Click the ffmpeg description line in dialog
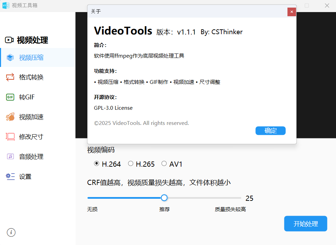 pyautogui.click(x=139, y=56)
